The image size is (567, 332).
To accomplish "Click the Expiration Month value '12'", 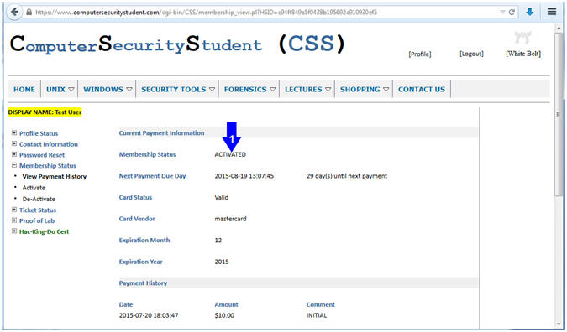I will [218, 241].
